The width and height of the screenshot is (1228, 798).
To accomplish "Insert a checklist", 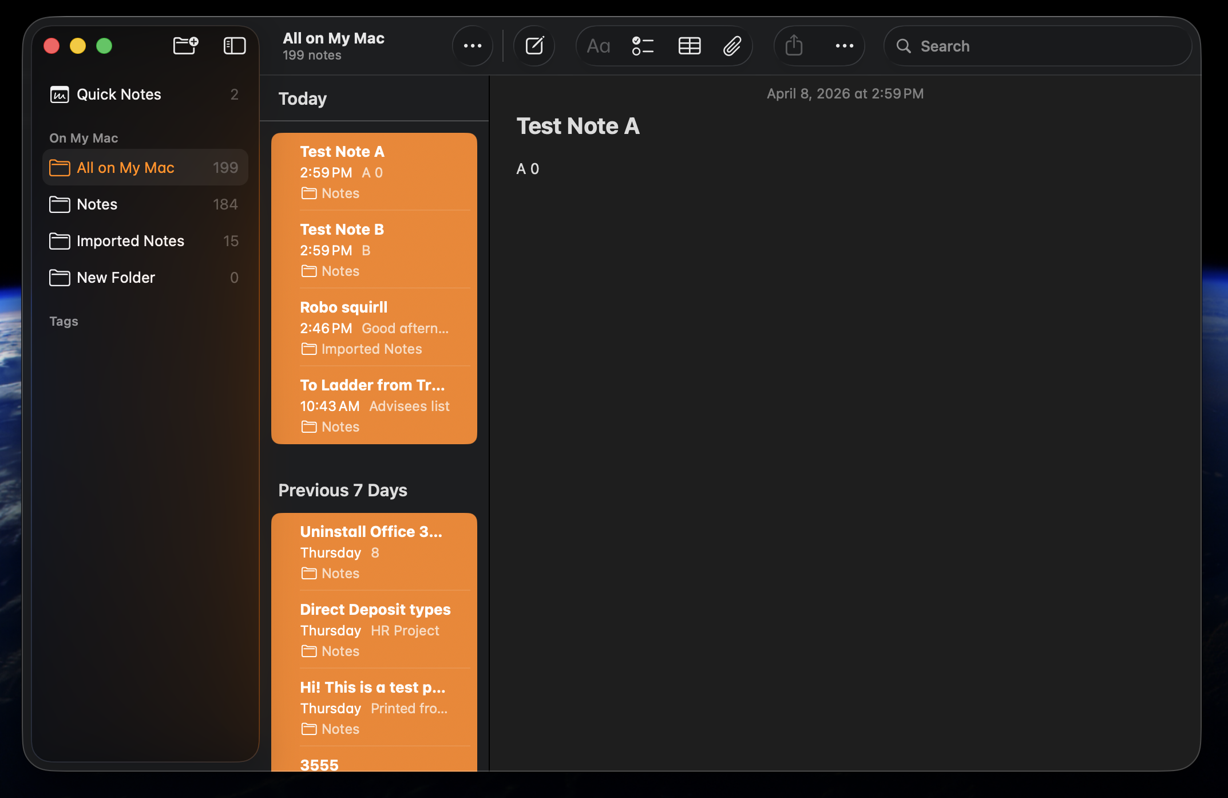I will tap(643, 46).
